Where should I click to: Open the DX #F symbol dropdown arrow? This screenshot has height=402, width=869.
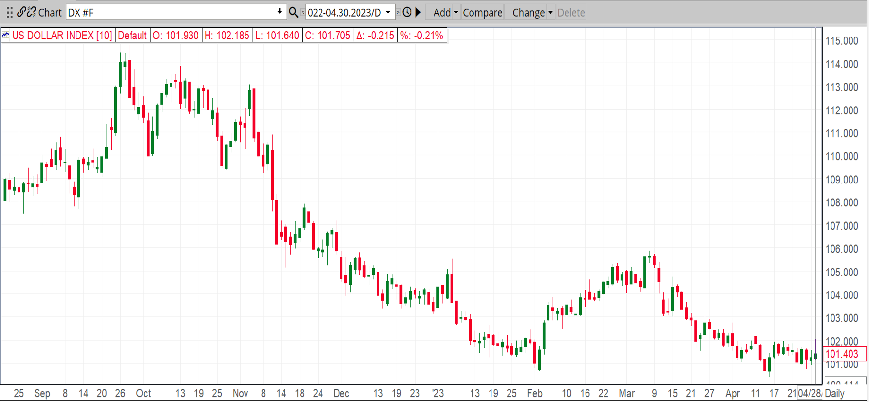[x=280, y=12]
